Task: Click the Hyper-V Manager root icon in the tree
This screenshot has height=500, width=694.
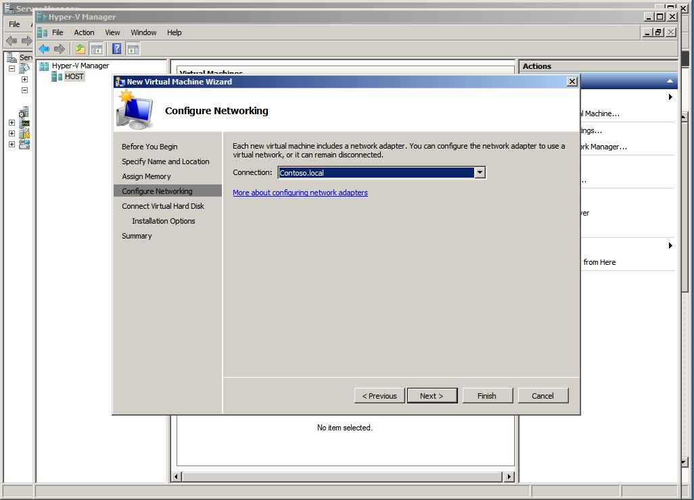Action: [44, 66]
